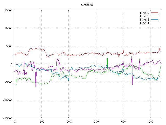
Task: Click the chart title m0940_00
Action: click(87, 5)
